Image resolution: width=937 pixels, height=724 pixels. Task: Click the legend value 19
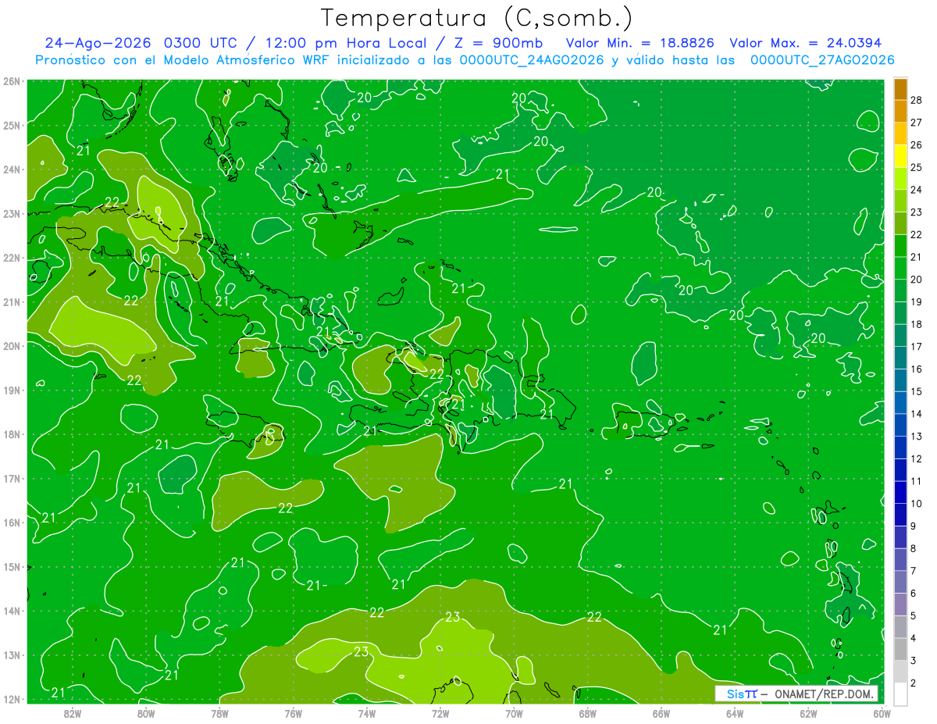(916, 301)
